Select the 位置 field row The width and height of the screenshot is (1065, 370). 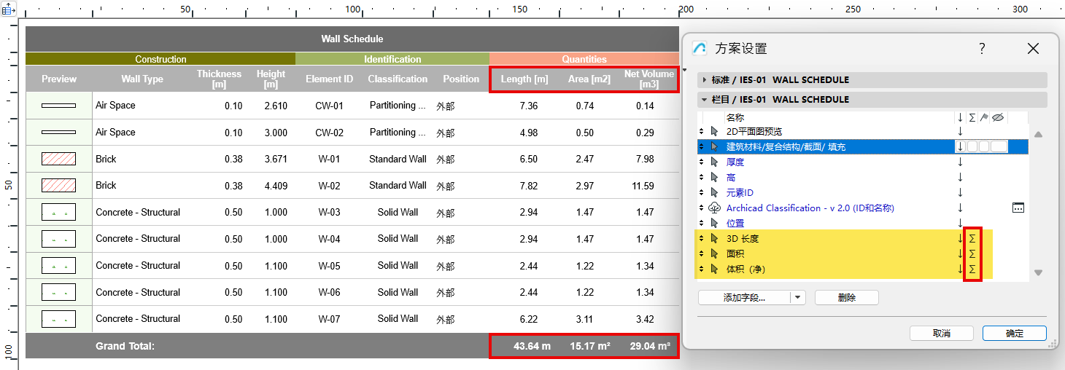point(735,224)
